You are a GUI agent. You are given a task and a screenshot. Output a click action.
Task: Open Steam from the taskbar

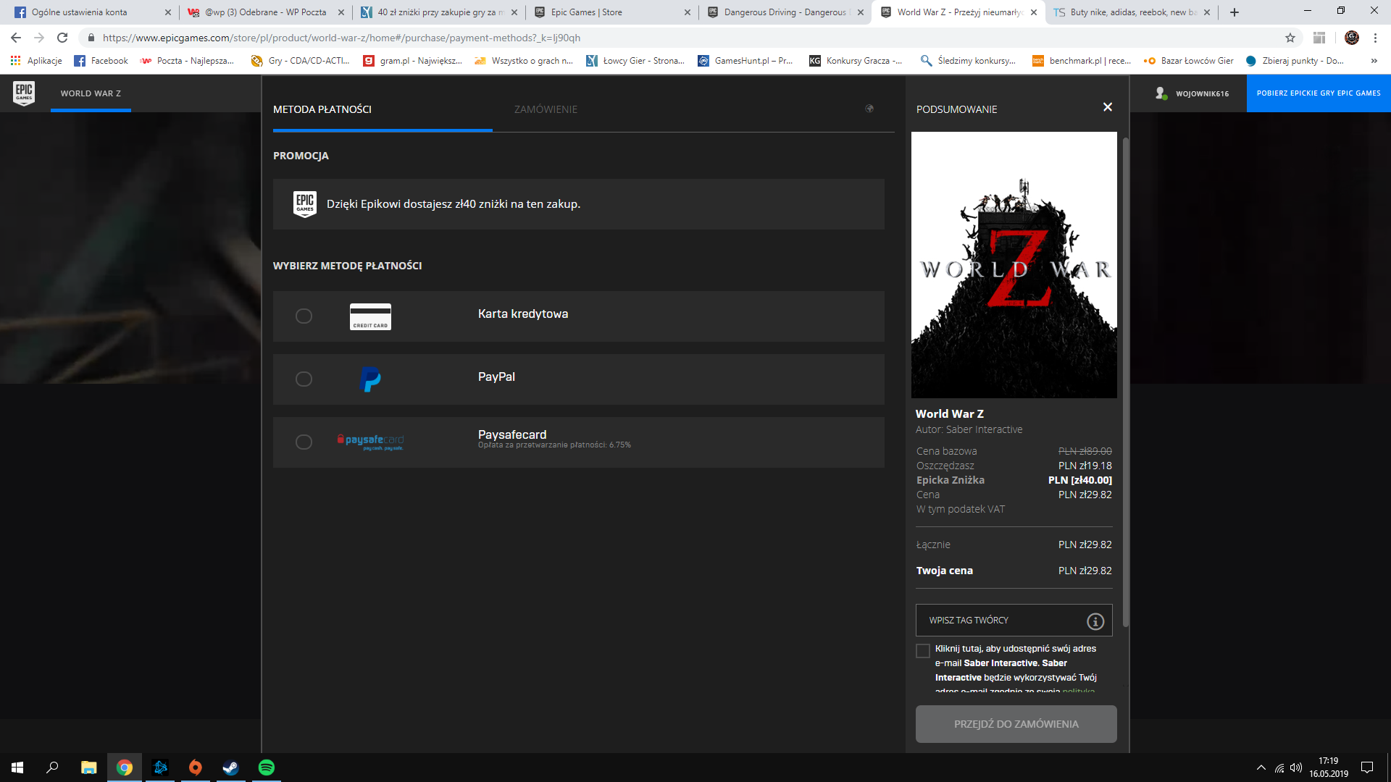coord(230,768)
